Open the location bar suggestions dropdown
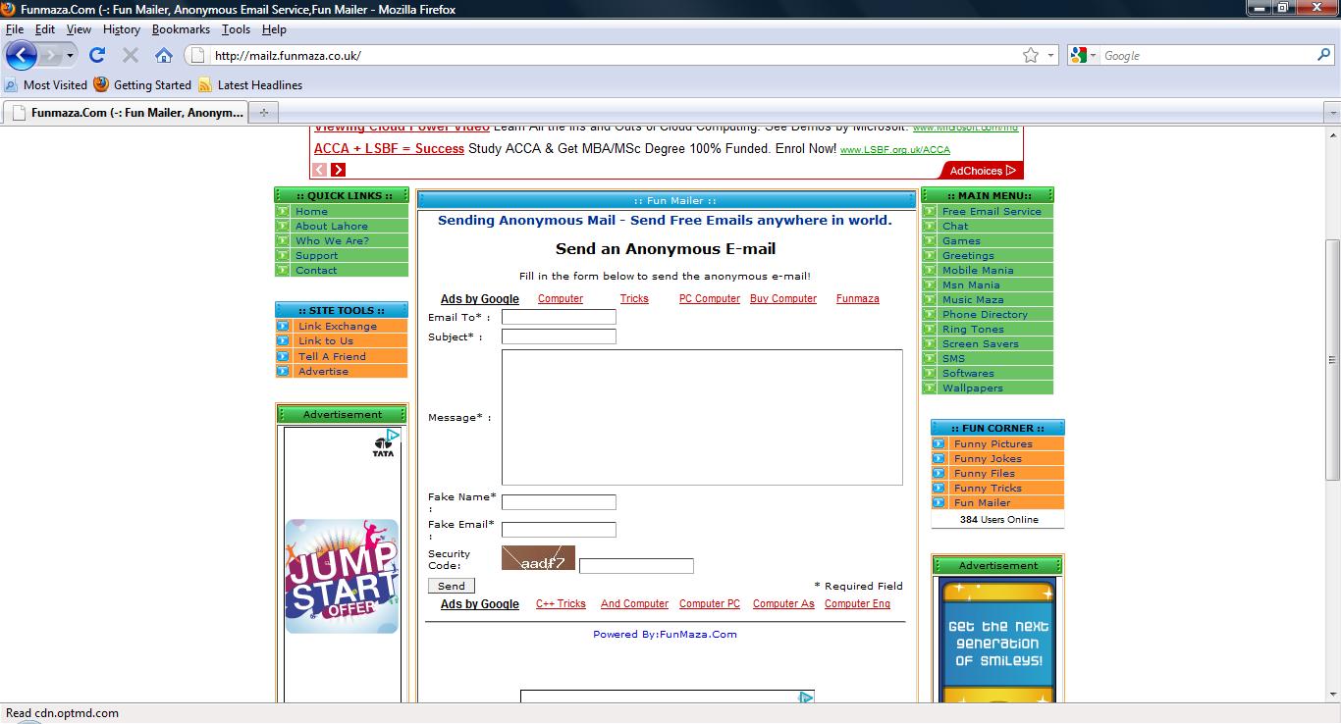Screen dimensions: 1341x724 pyautogui.click(x=1048, y=56)
